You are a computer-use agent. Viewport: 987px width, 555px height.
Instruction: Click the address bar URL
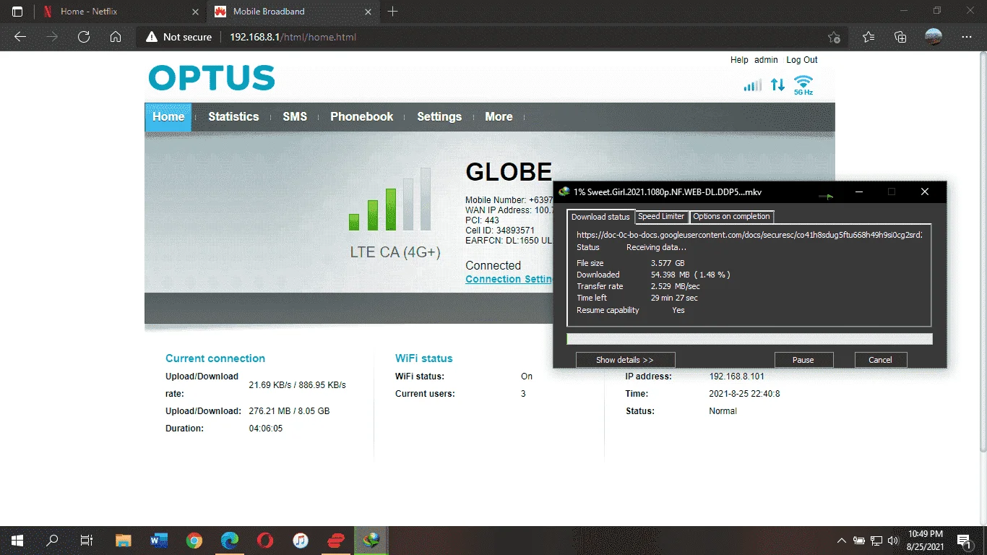pyautogui.click(x=293, y=37)
